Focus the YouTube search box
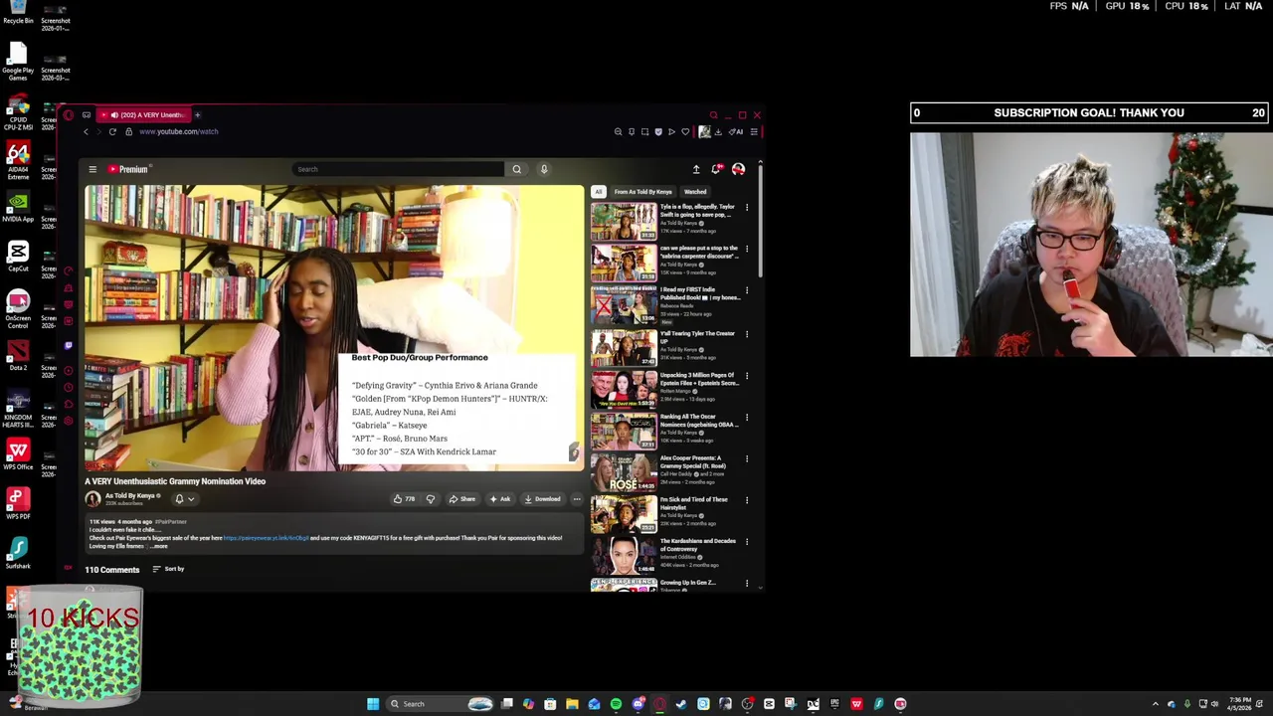Screen dimensions: 1273x716 click(x=398, y=169)
